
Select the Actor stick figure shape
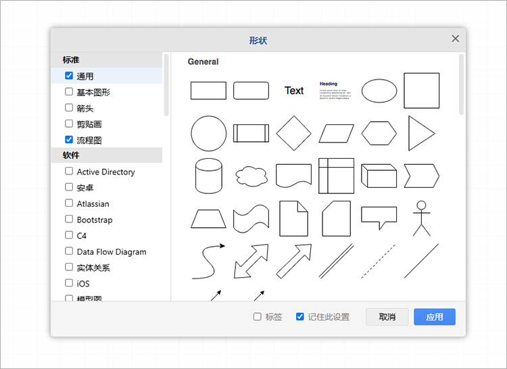(422, 218)
